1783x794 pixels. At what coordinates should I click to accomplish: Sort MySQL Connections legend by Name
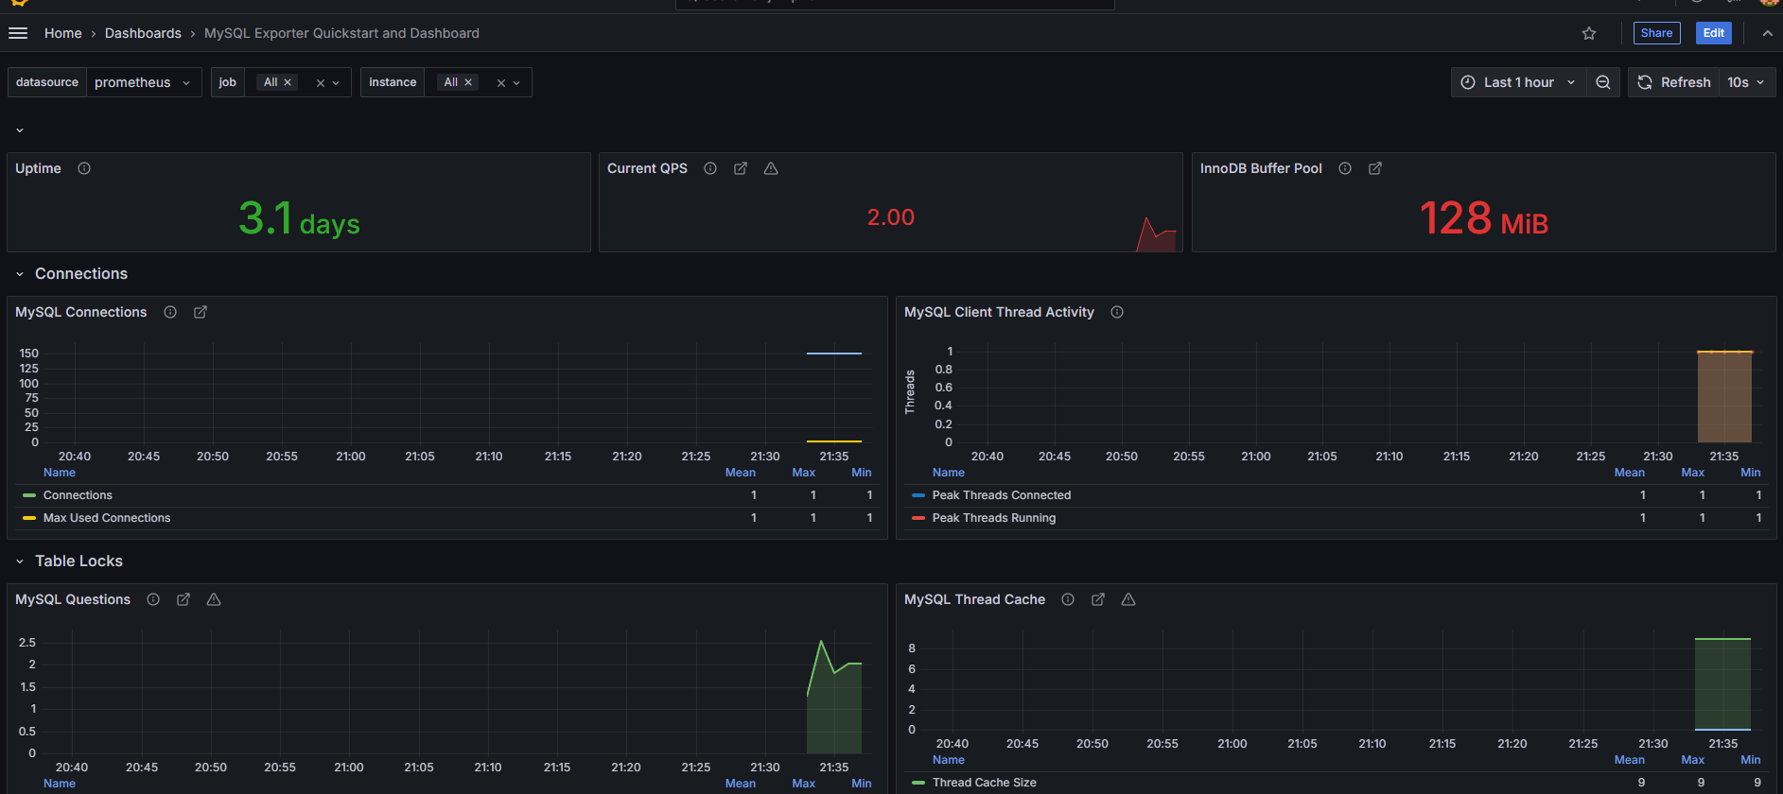tap(60, 473)
